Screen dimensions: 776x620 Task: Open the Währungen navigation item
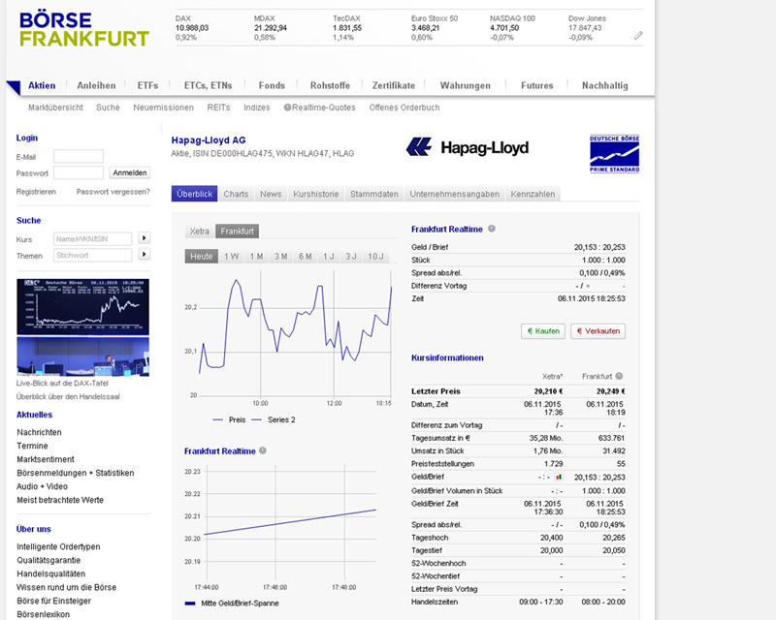click(466, 85)
